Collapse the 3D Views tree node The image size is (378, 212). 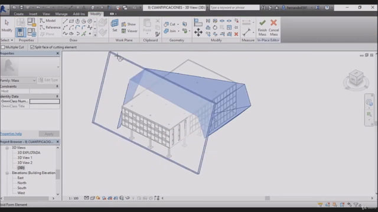7,148
